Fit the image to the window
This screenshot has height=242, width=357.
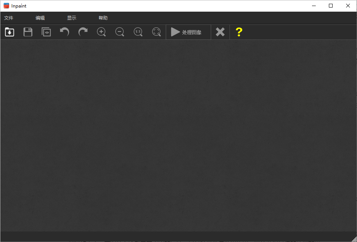[x=156, y=32]
